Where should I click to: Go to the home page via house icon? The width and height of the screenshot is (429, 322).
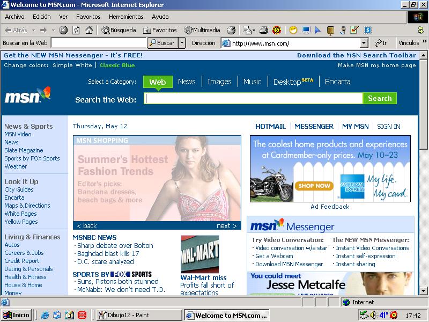89,30
